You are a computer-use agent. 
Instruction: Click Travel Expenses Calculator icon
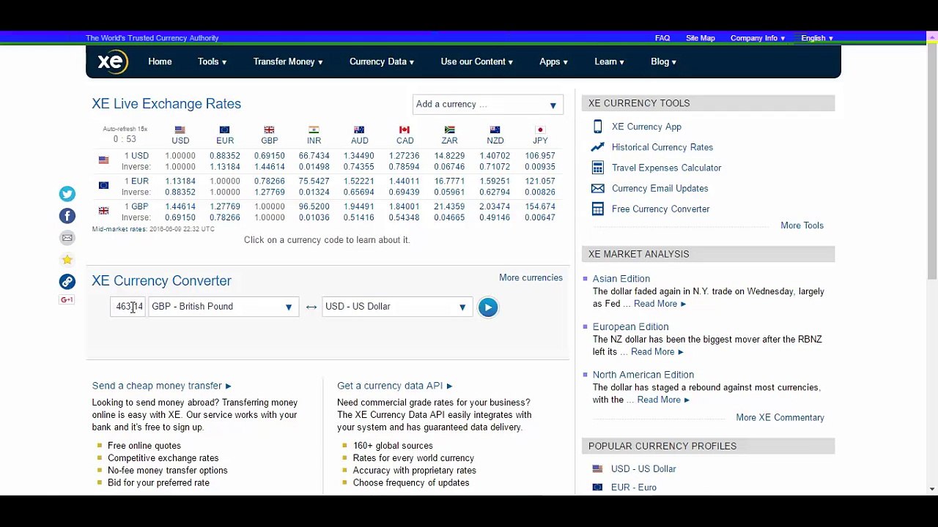pos(598,168)
